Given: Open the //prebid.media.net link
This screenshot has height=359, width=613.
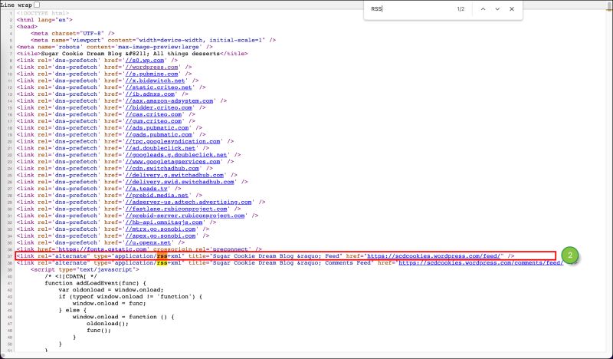Looking at the screenshot, I should 157,196.
